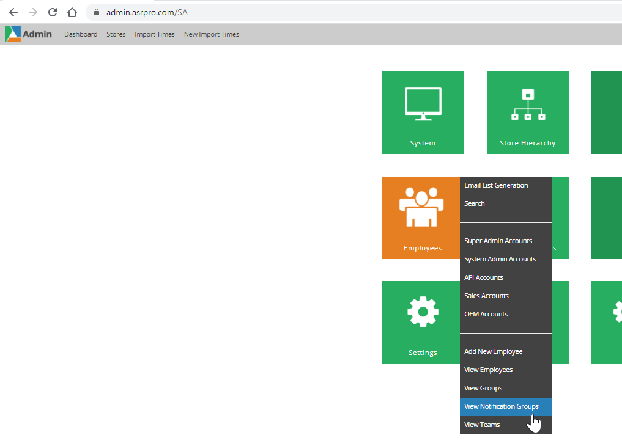Select Email List Generation option
The image size is (622, 446).
496,185
